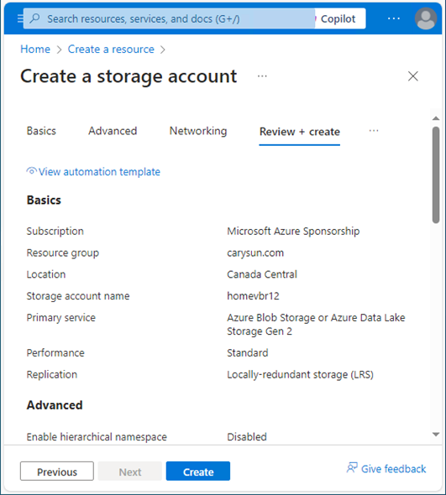Click the 'Subscription' label
The image size is (446, 495).
55,231
